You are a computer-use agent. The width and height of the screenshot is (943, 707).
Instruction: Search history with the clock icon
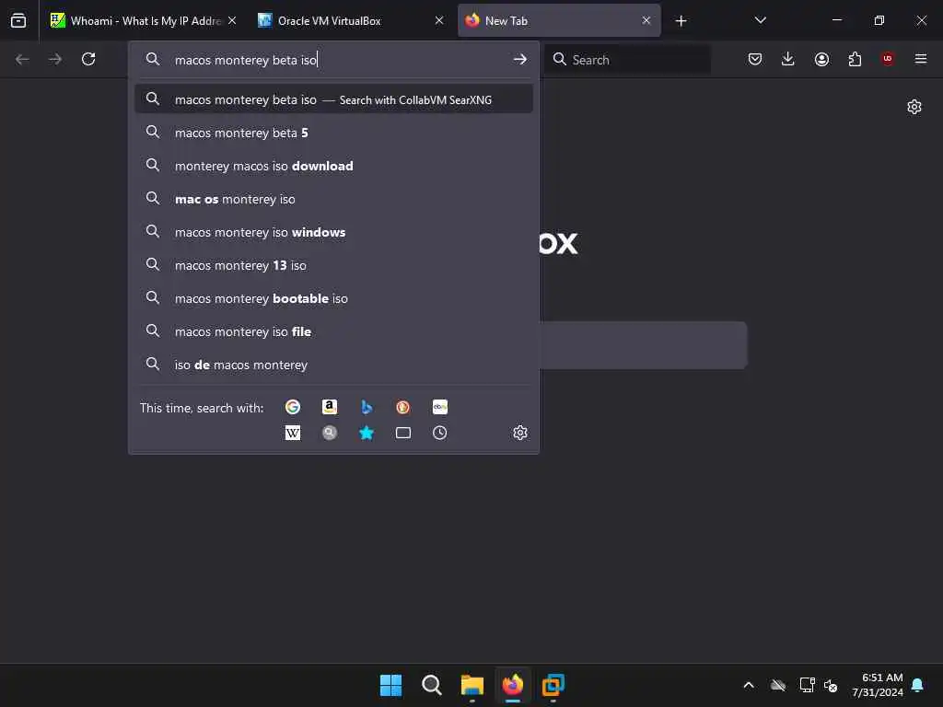pyautogui.click(x=439, y=433)
